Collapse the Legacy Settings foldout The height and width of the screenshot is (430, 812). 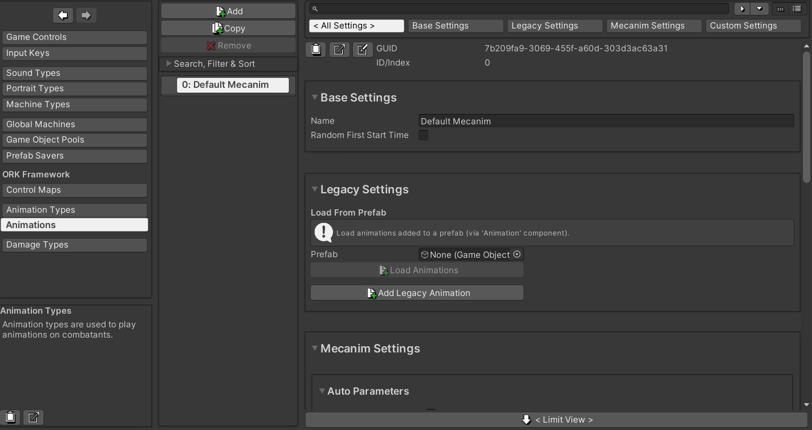click(x=314, y=189)
